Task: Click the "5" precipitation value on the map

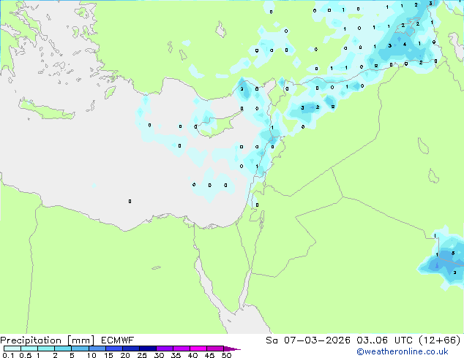Action: [x=453, y=253]
